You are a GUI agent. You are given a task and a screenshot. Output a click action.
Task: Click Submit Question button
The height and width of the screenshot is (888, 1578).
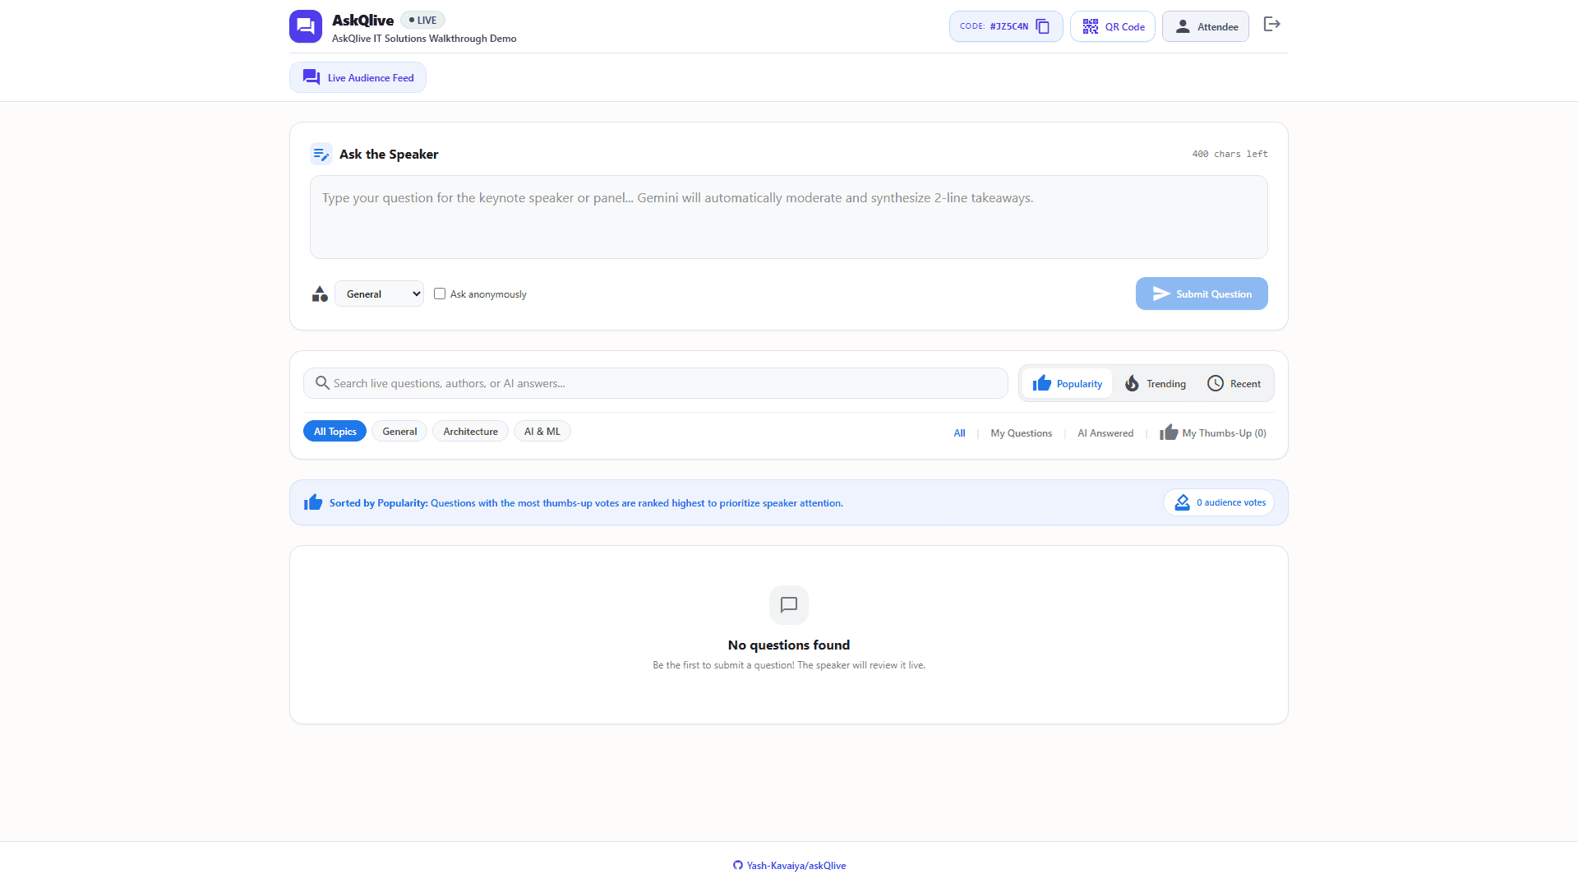coord(1202,294)
